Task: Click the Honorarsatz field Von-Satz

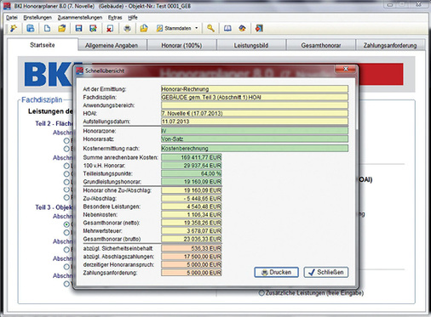Action: (x=255, y=139)
